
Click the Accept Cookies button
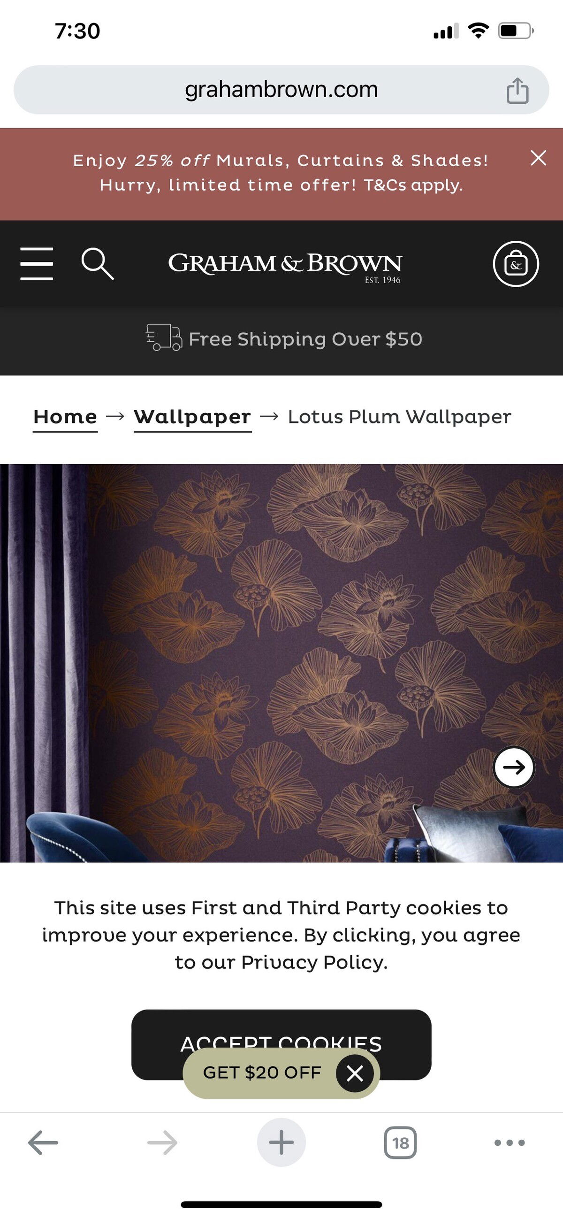(281, 1045)
